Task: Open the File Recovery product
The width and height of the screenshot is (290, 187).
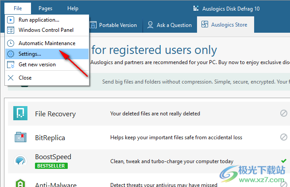Action: 55,114
